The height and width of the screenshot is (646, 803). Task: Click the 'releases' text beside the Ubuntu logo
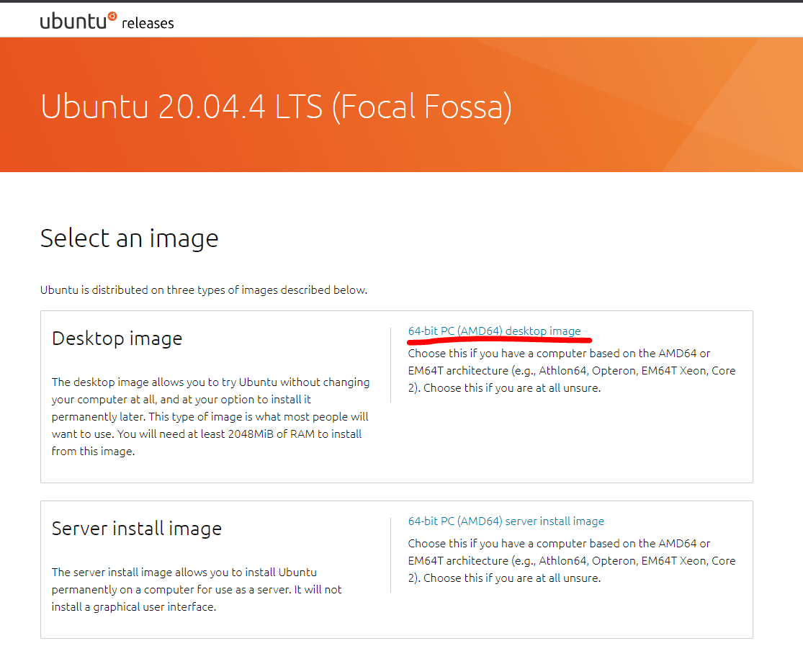pyautogui.click(x=148, y=23)
